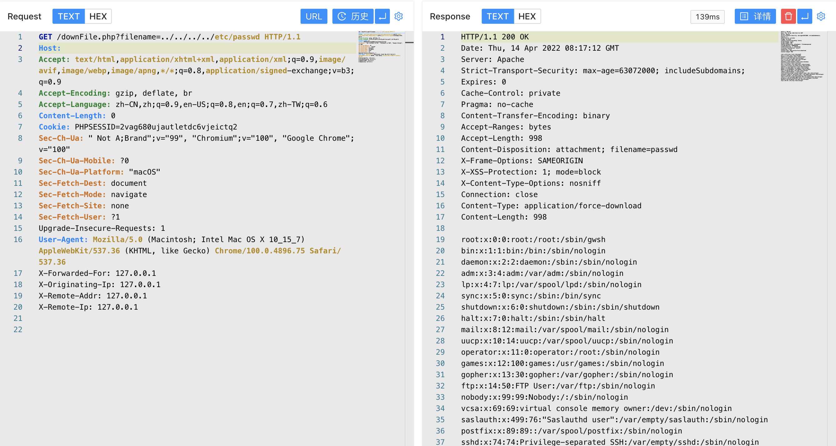The height and width of the screenshot is (446, 836).
Task: Open Request panel settings gear icon
Action: pos(399,16)
